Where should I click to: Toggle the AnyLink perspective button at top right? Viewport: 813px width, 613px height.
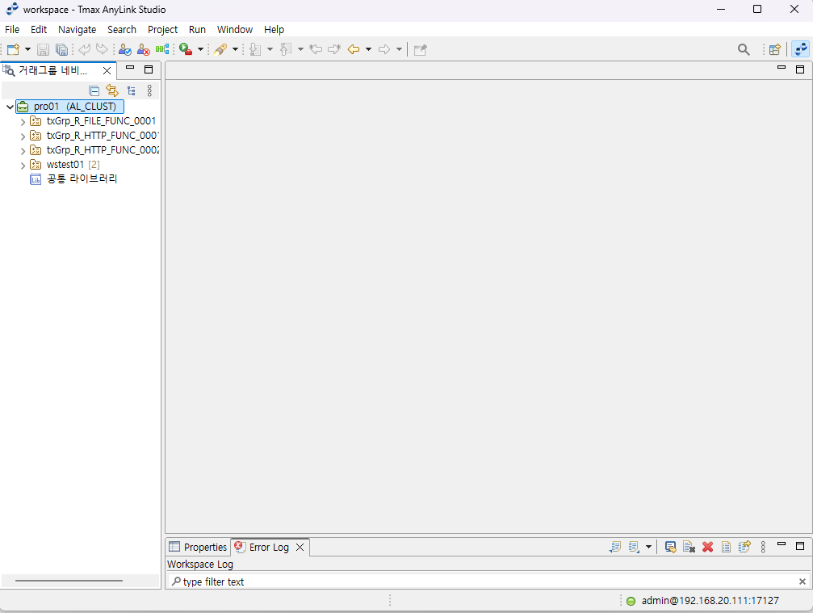pyautogui.click(x=799, y=49)
